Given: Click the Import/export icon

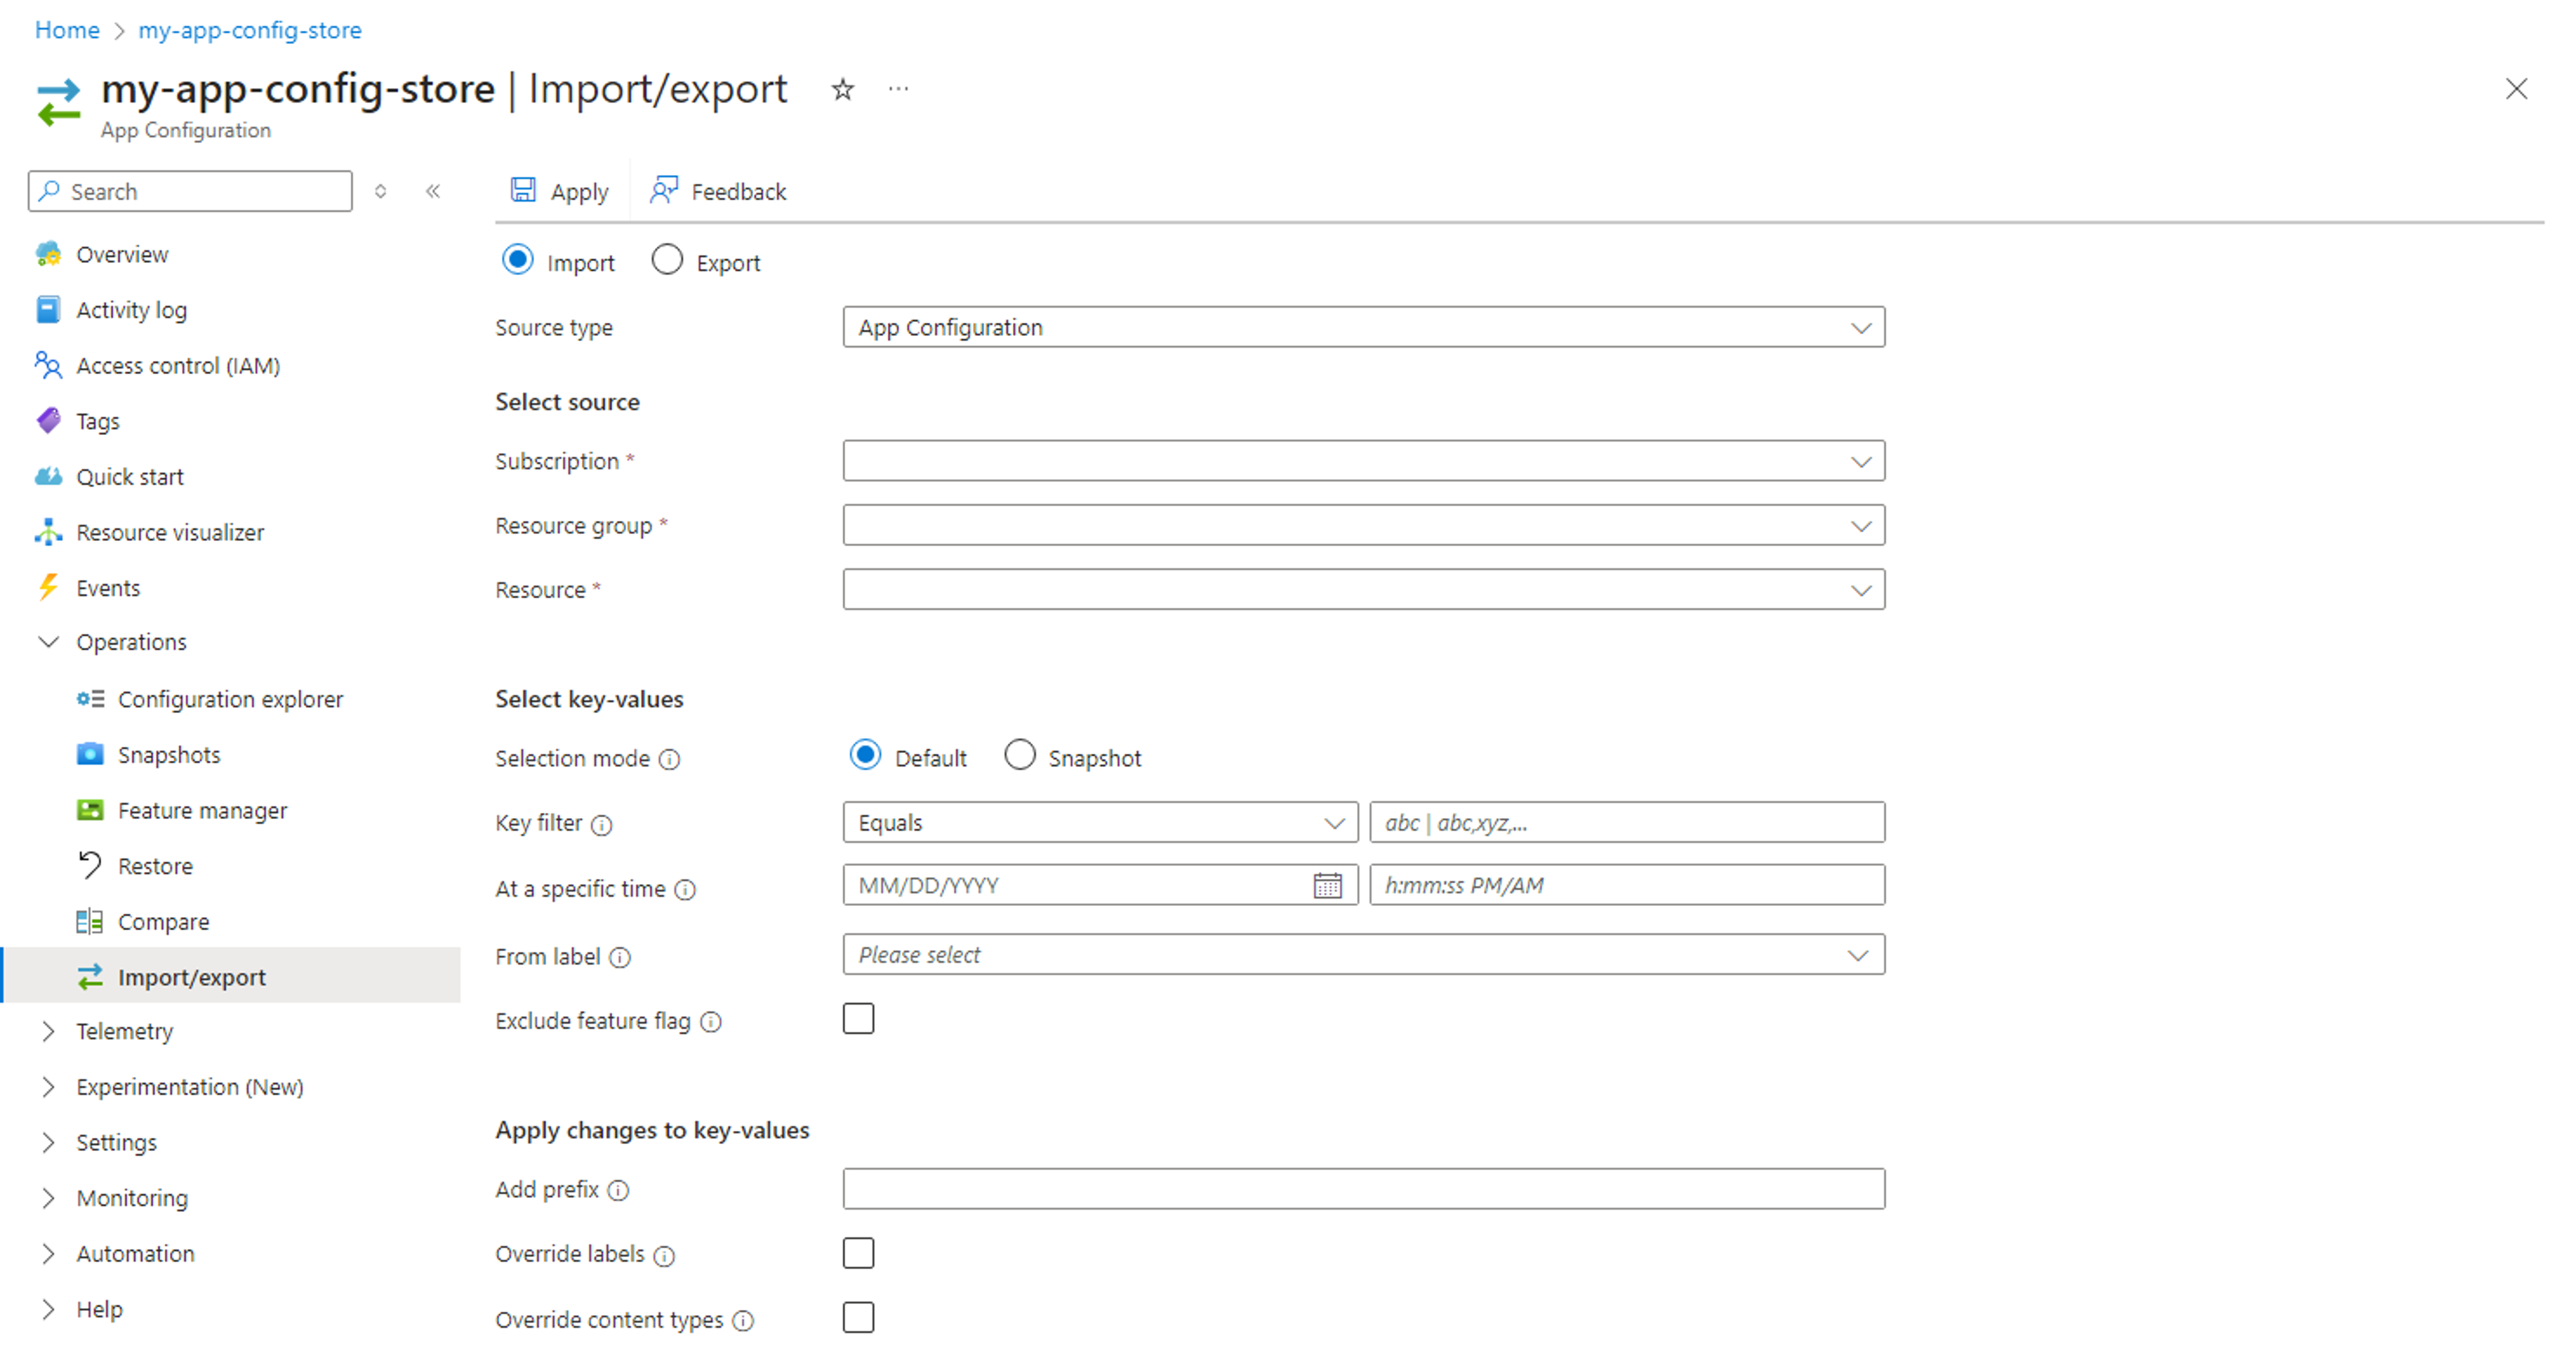Looking at the screenshot, I should tap(88, 976).
